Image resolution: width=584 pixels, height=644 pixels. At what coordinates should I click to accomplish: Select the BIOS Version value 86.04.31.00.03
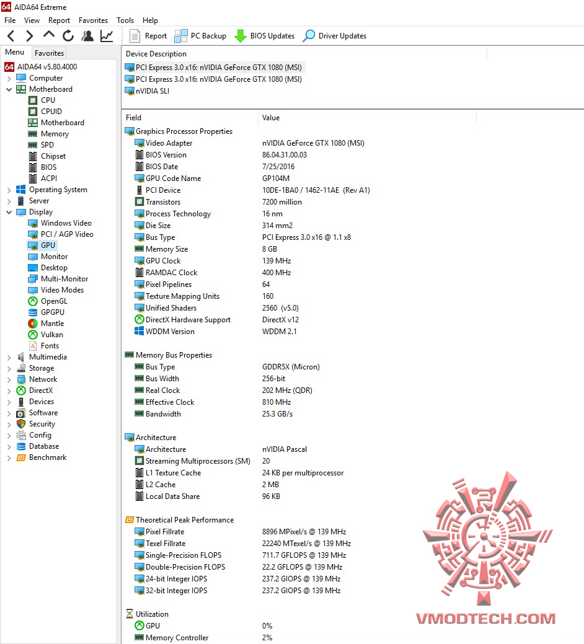[x=285, y=155]
